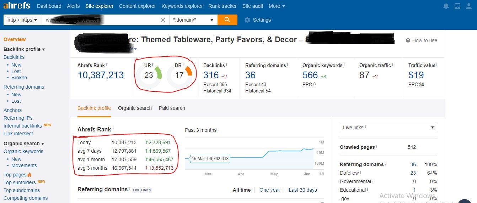Open the inbox tray icon in header
The height and width of the screenshot is (203, 477).
point(457,6)
